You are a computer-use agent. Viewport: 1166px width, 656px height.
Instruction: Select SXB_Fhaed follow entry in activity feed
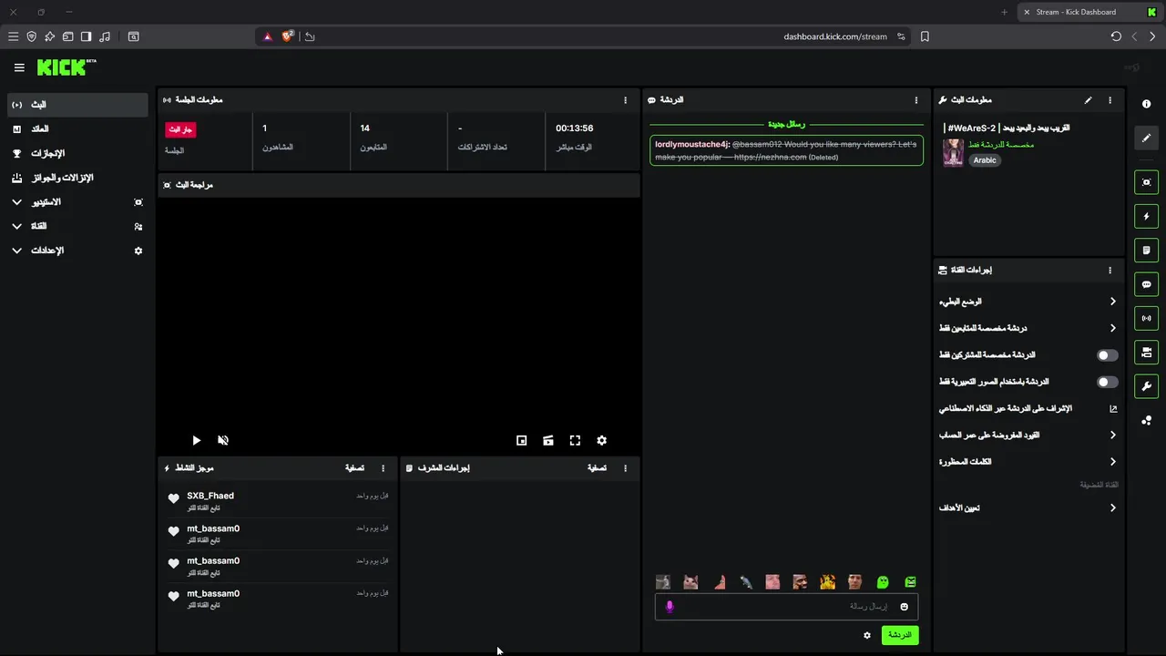[x=279, y=500]
